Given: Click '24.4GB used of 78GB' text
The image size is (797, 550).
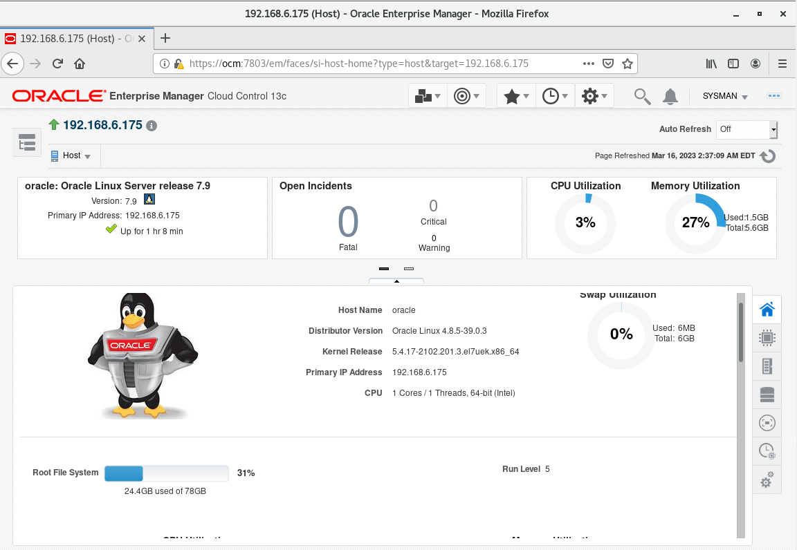Looking at the screenshot, I should pos(165,491).
